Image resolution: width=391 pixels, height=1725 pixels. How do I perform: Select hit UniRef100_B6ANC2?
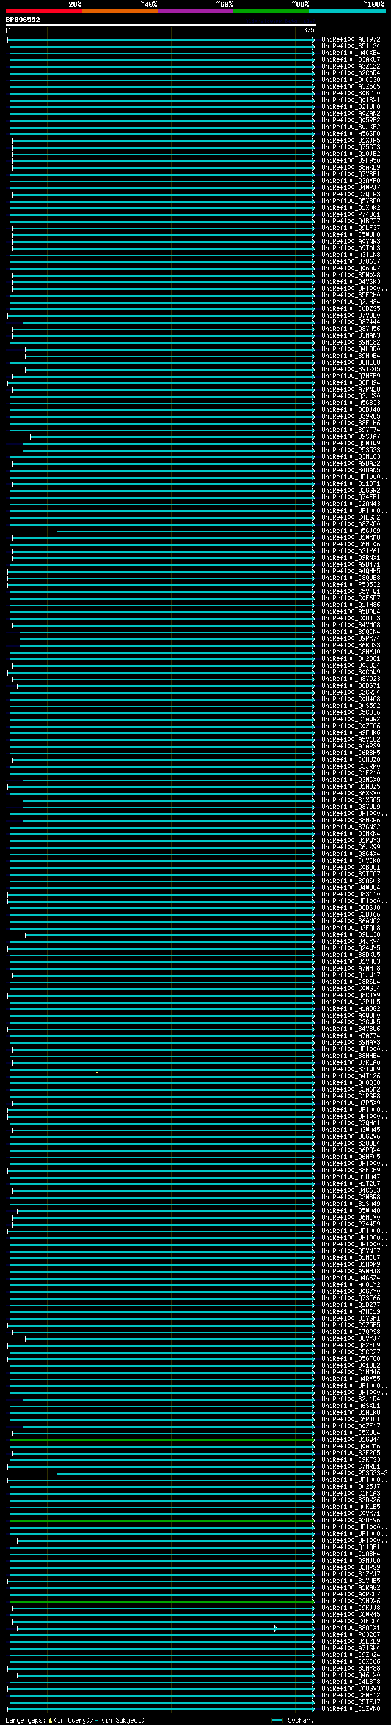click(x=350, y=922)
